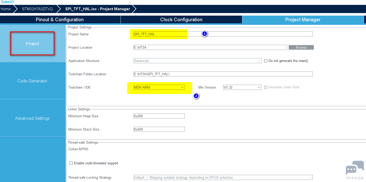Open the Code Generator section
Viewport: 366px width, 182px height.
[x=33, y=81]
